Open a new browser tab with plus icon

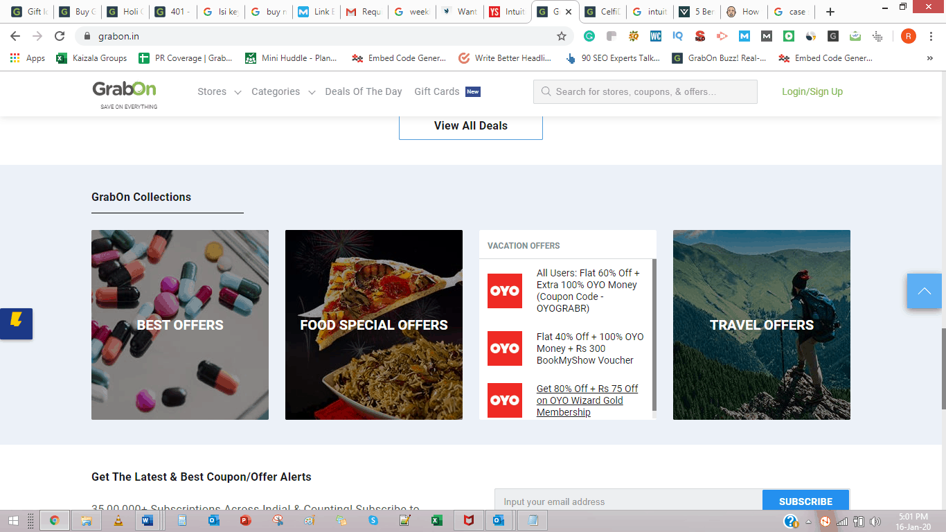pos(830,12)
